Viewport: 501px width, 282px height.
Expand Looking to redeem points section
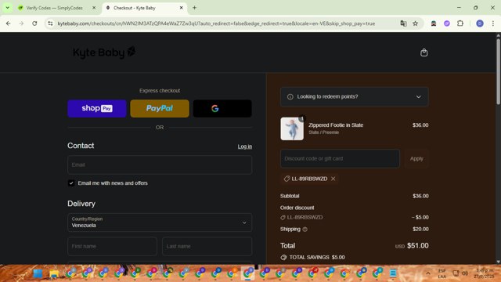pos(355,97)
